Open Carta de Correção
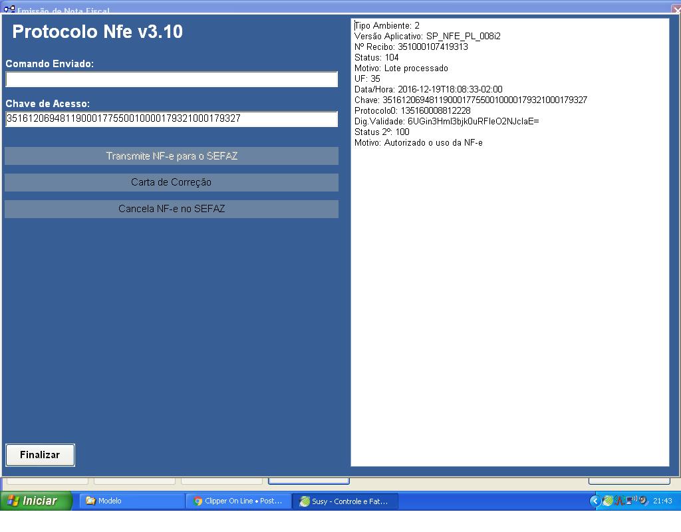 tap(172, 182)
